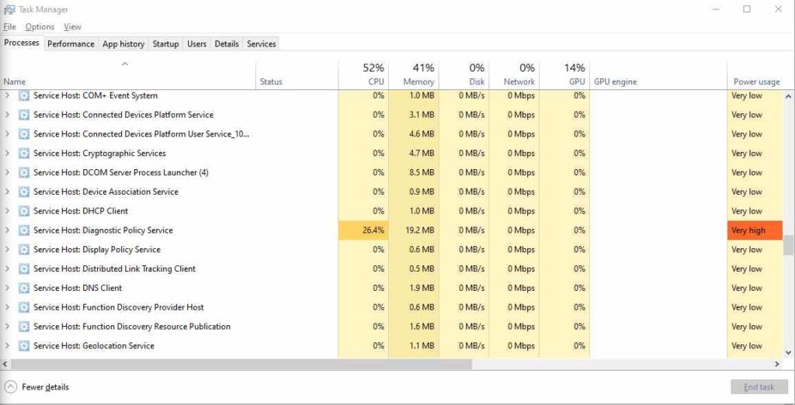Expand Service Host: Connected Devices Platform Service

[7, 115]
